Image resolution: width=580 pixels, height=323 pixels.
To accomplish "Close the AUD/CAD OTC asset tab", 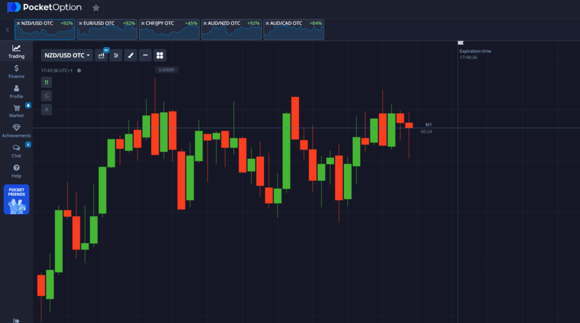I will pyautogui.click(x=267, y=23).
